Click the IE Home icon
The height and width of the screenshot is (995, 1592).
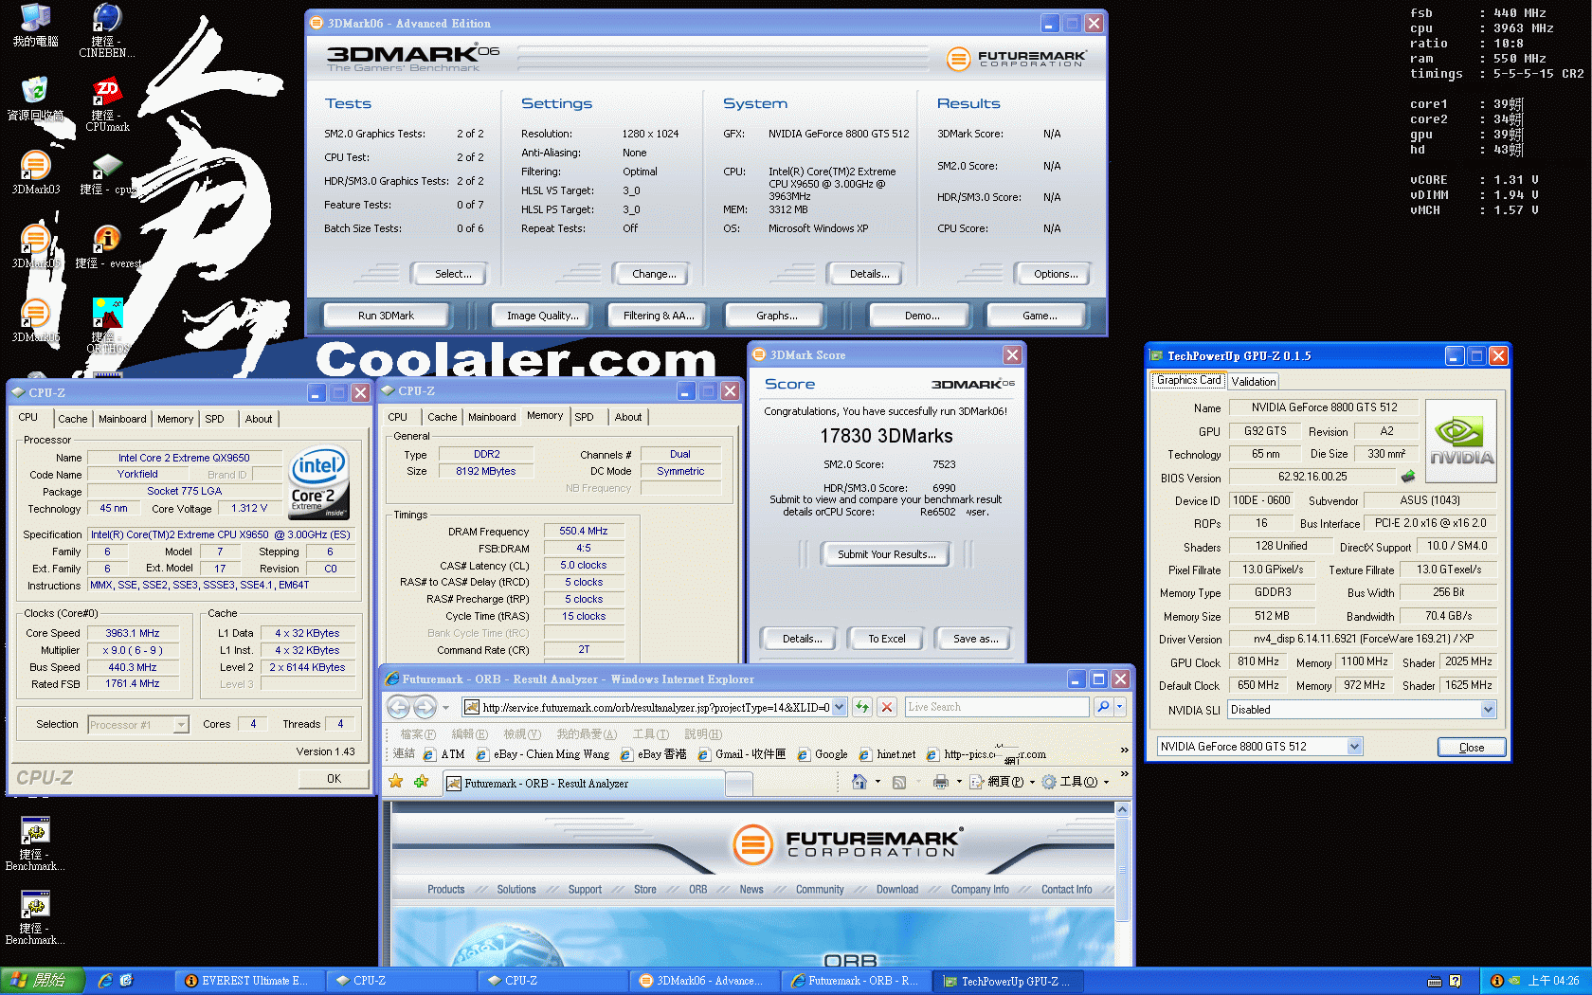pos(859,782)
